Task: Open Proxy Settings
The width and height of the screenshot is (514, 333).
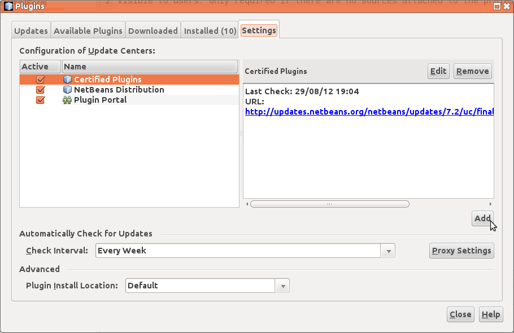Action: 461,251
